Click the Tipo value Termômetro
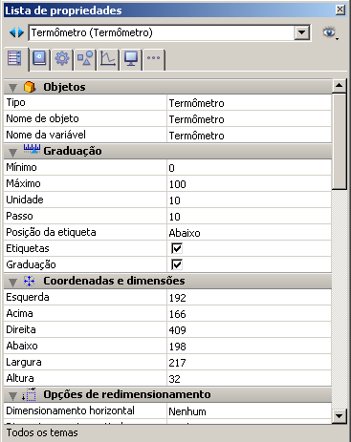 197,103
